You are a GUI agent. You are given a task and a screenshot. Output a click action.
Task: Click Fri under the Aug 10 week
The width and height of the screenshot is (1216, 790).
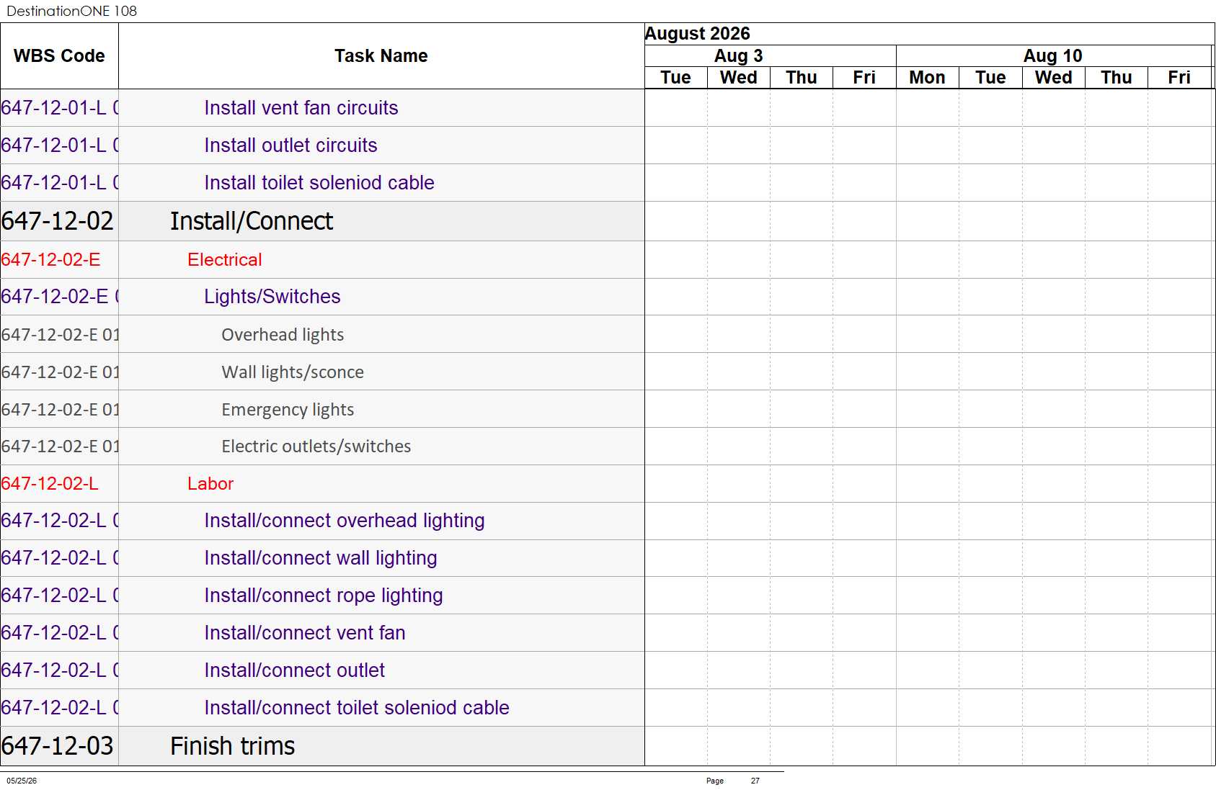1179,77
